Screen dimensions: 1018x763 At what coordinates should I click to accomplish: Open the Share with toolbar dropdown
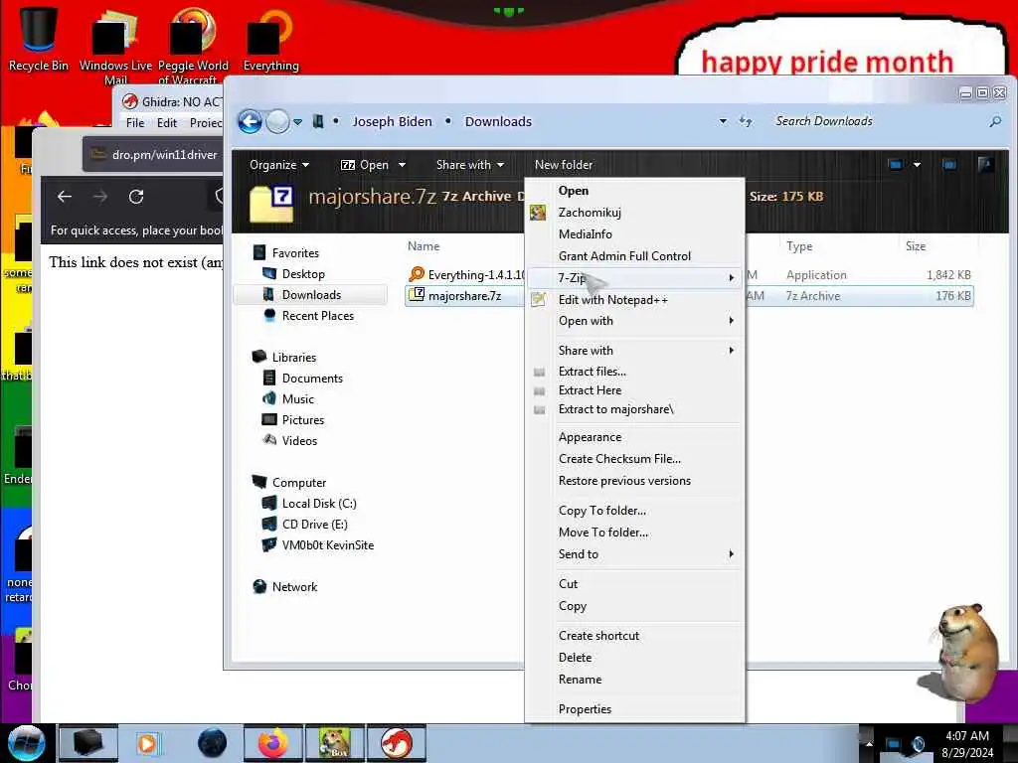[470, 165]
